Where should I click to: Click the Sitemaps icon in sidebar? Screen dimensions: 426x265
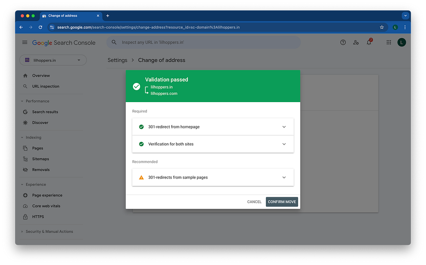click(x=25, y=159)
